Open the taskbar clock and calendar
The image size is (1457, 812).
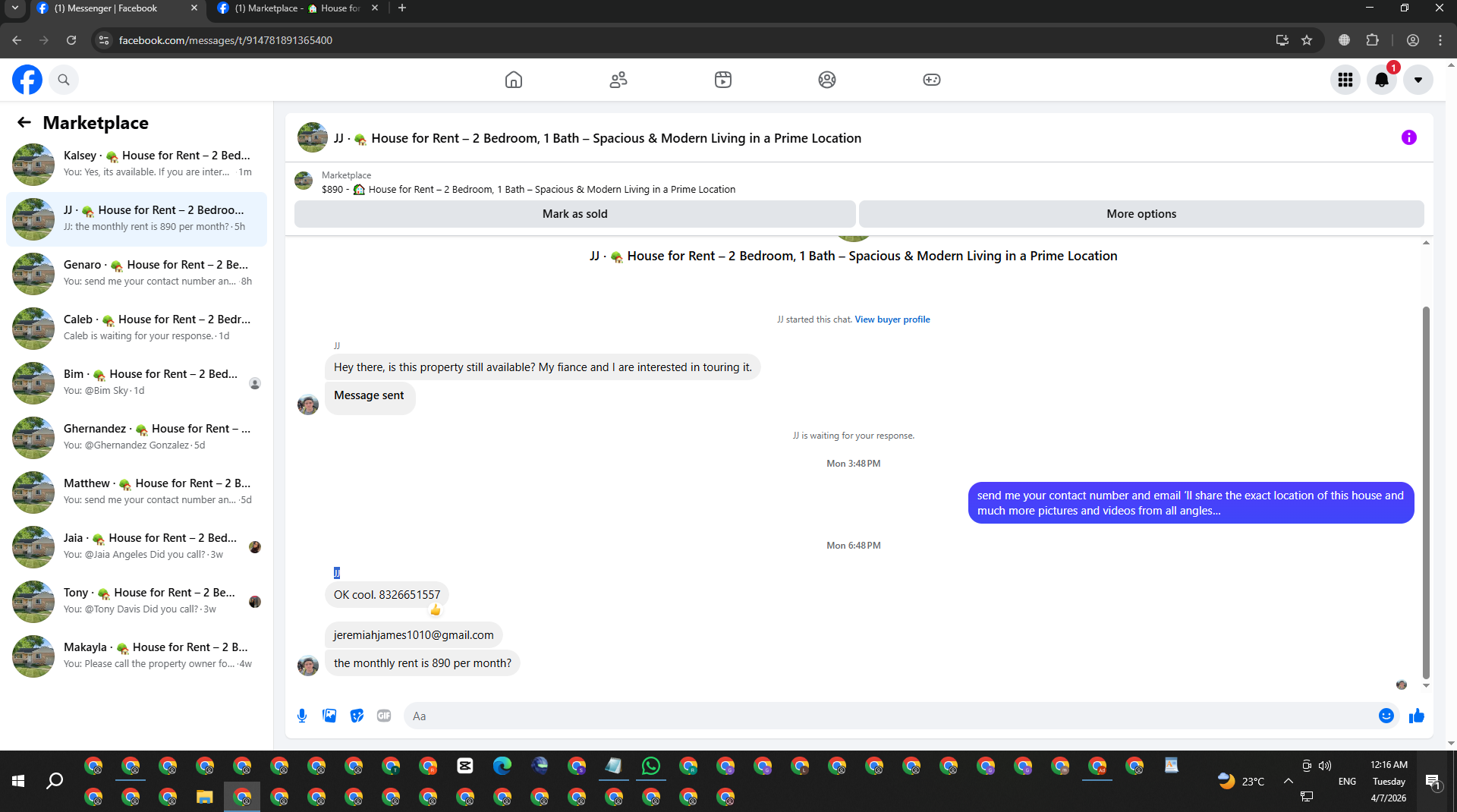coord(1389,781)
